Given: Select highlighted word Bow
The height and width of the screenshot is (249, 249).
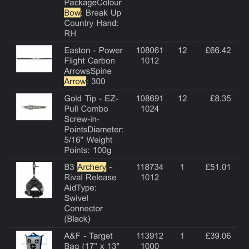Looking at the screenshot, I should coord(72,13).
